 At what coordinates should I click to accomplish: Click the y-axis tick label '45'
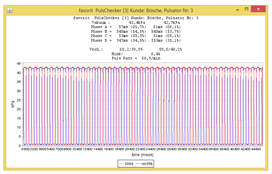tap(19, 64)
